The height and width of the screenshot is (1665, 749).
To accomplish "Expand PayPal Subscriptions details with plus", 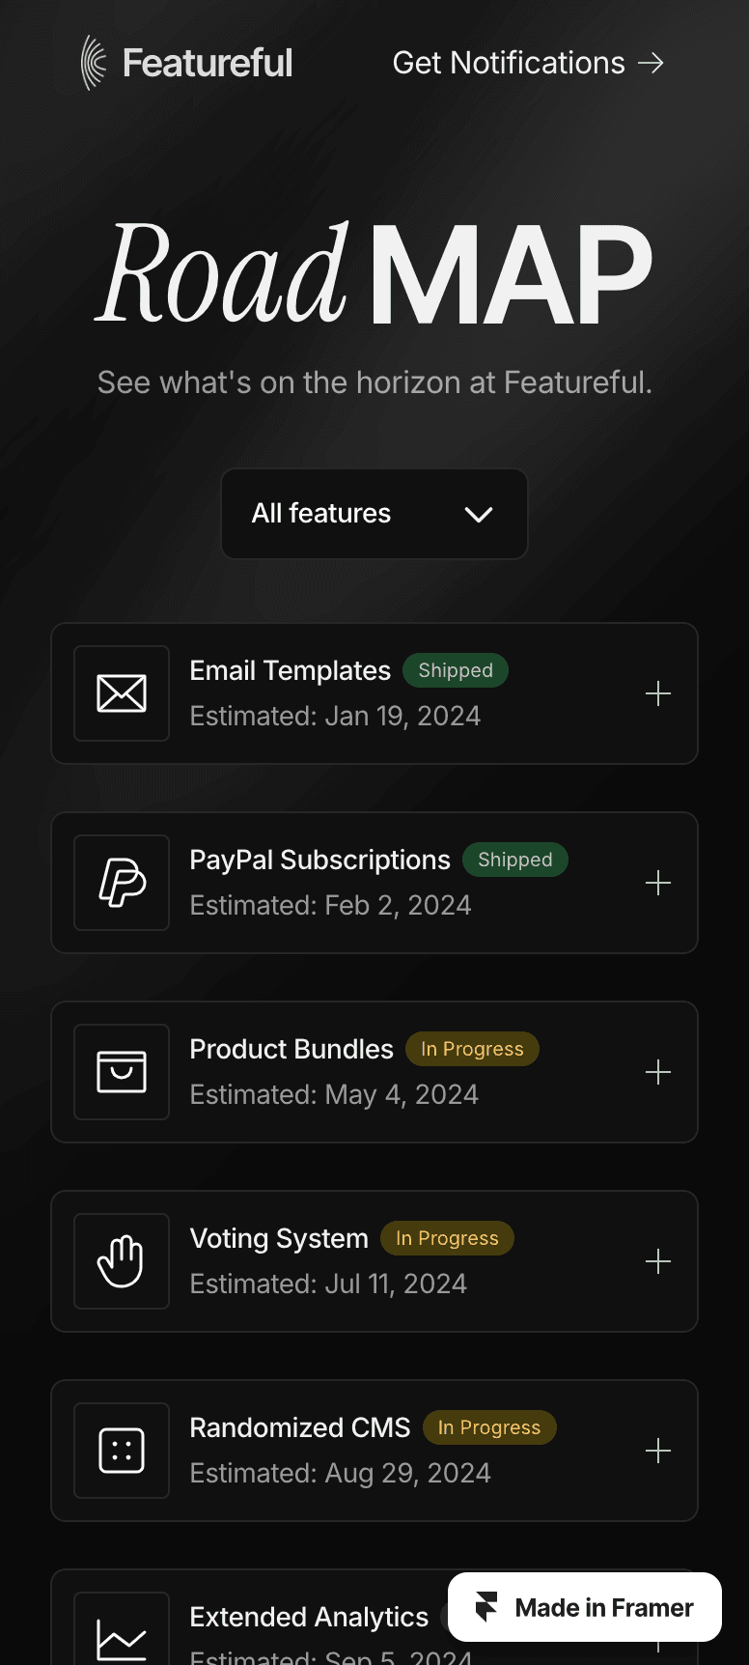I will 658,883.
